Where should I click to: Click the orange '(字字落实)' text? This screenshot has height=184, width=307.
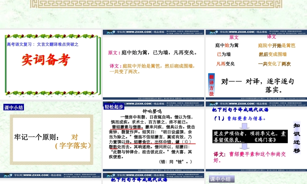pos(73,145)
